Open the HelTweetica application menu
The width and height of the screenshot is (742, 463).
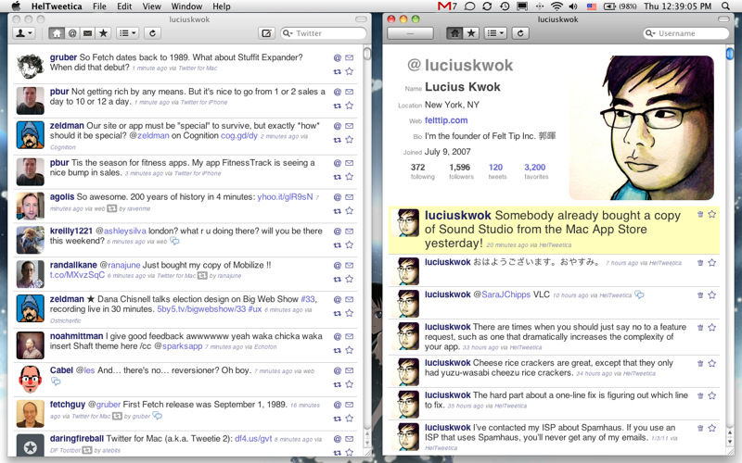pyautogui.click(x=57, y=6)
